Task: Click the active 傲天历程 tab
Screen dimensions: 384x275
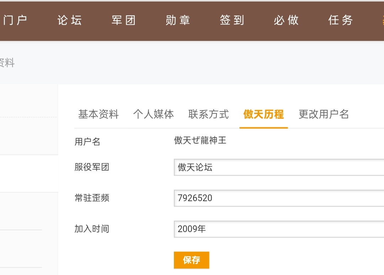Action: point(263,114)
